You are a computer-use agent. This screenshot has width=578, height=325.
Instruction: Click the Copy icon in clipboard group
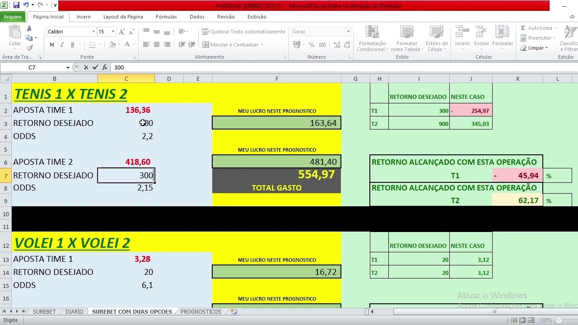29,38
